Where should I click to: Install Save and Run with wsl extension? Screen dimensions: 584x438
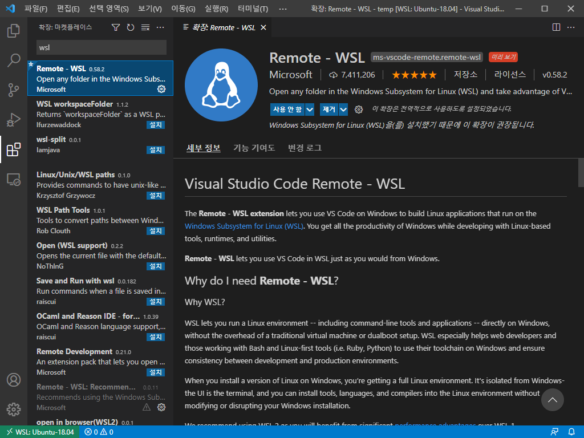coord(156,302)
